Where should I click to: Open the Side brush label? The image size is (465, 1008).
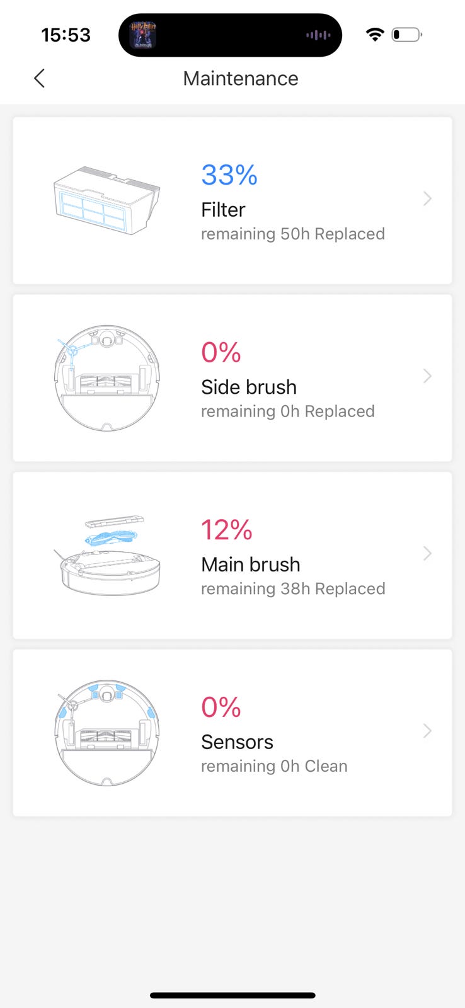(x=249, y=387)
